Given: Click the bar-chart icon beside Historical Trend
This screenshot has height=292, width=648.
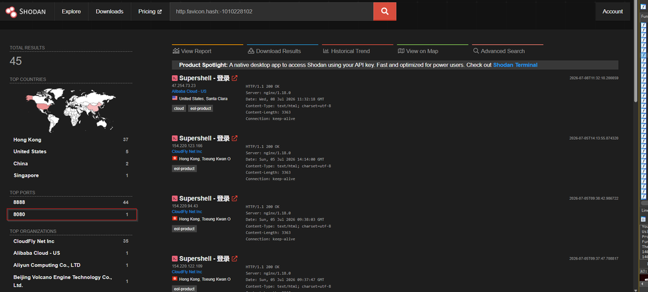Looking at the screenshot, I should point(326,51).
